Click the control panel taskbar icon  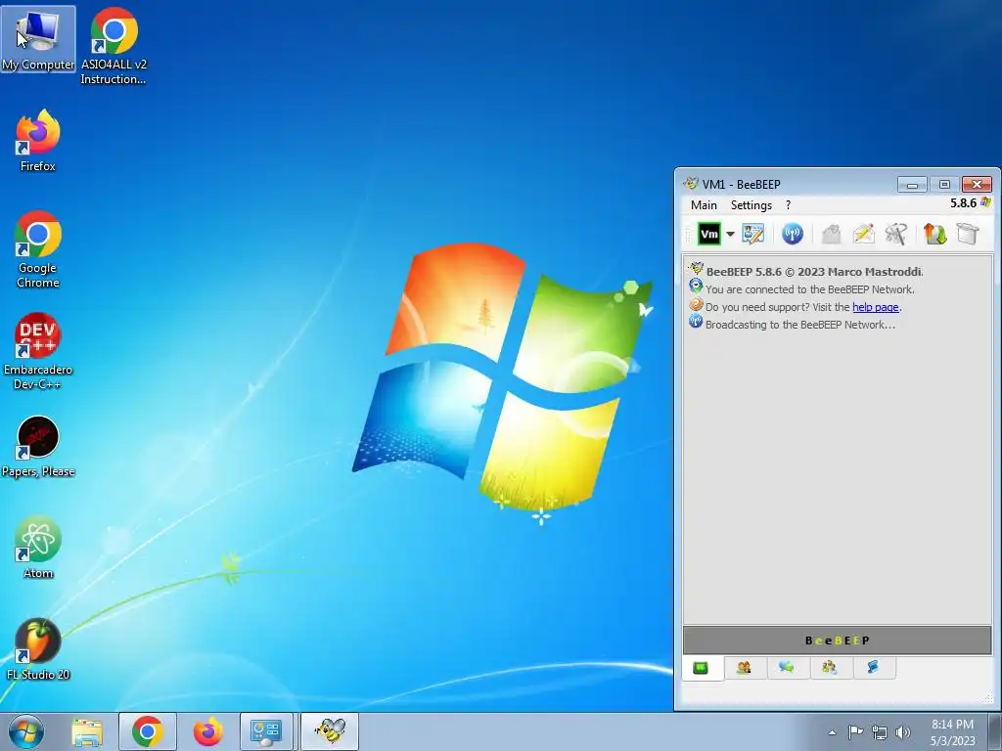(x=266, y=731)
